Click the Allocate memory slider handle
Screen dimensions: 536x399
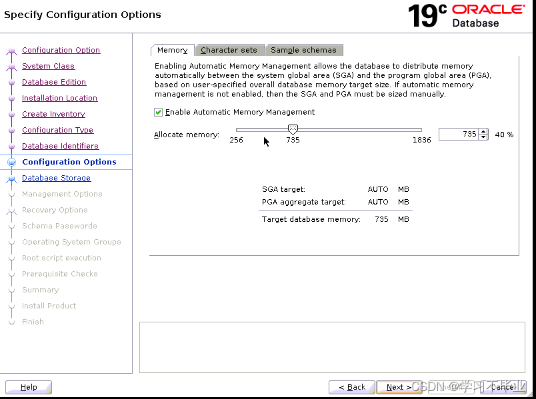293,129
